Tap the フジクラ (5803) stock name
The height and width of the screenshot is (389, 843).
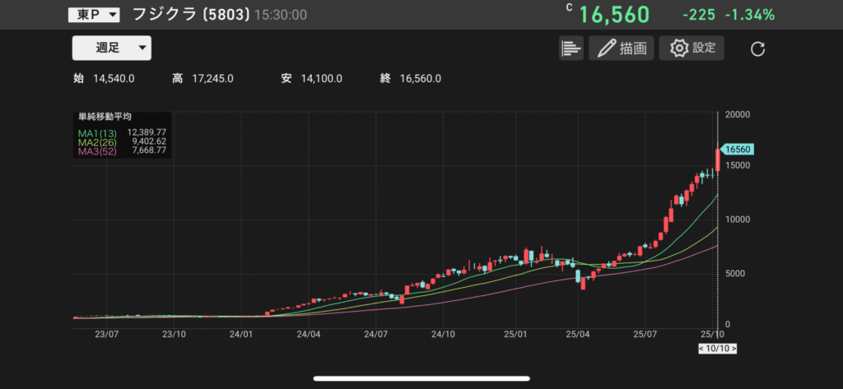(x=190, y=15)
